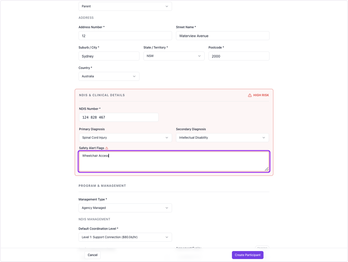Click the Secondary Diagnosis label
The image size is (348, 262).
(x=191, y=129)
